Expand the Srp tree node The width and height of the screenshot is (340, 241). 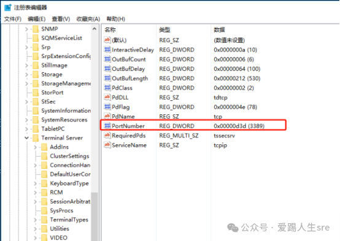[26, 47]
